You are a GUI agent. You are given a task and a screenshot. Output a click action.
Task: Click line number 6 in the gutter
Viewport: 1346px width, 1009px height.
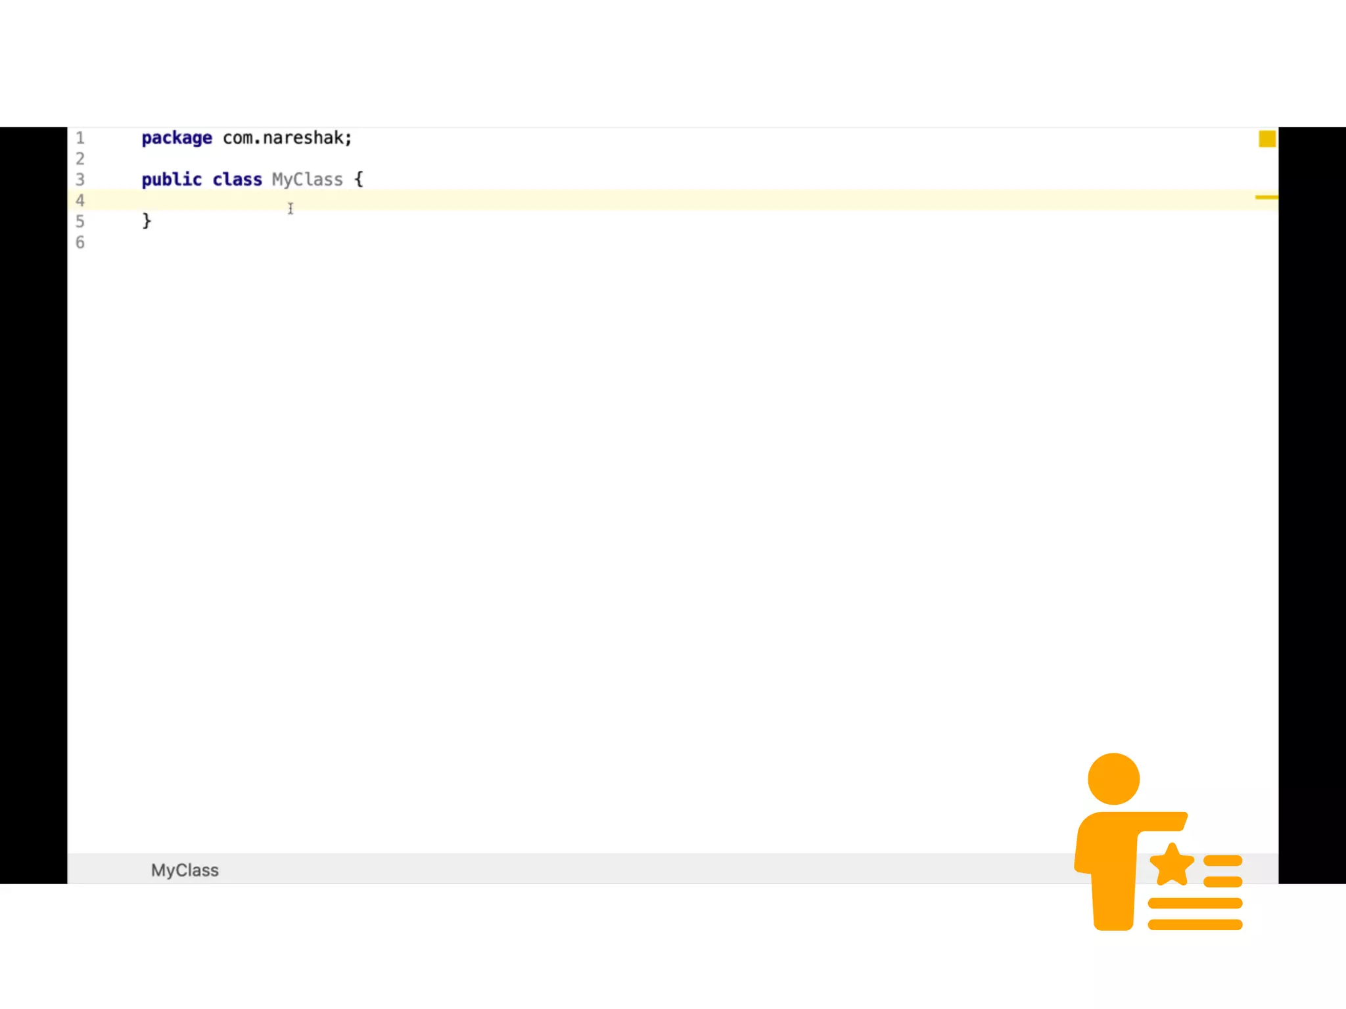(80, 242)
